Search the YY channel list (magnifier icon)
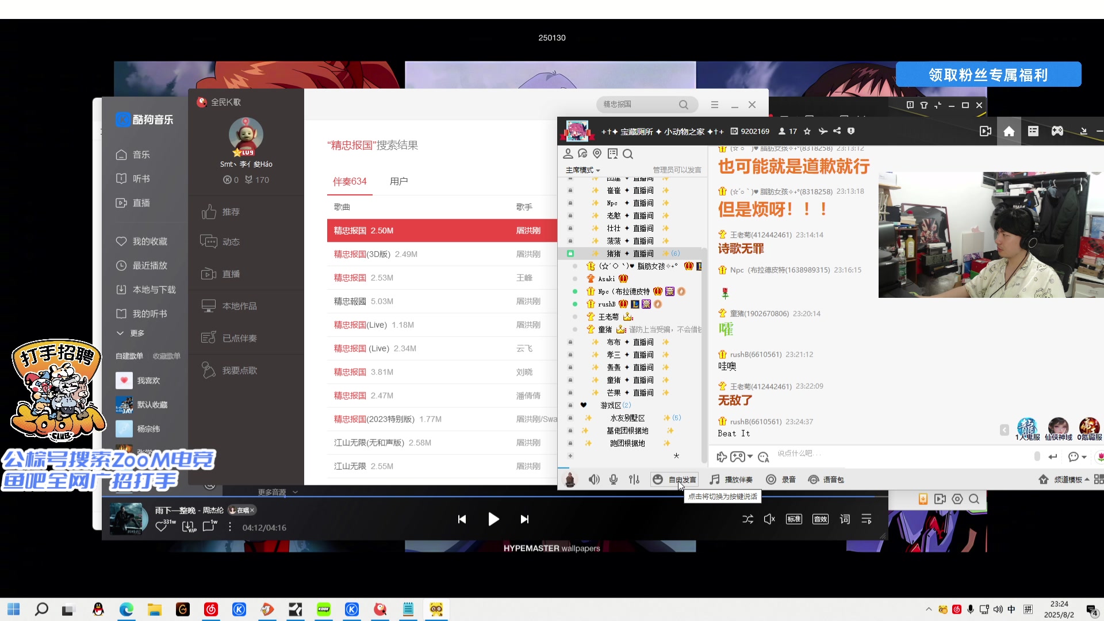This screenshot has height=621, width=1104. pyautogui.click(x=628, y=154)
